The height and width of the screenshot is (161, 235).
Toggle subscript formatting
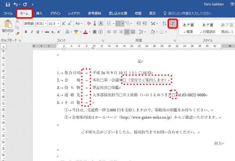click(53, 32)
